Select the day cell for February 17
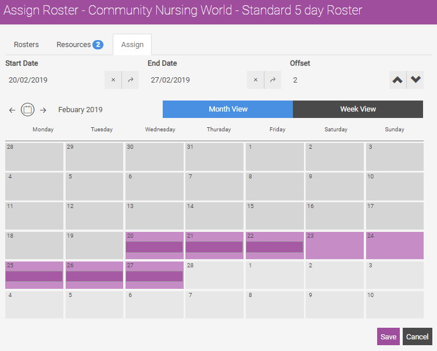The width and height of the screenshot is (437, 351). 395,216
